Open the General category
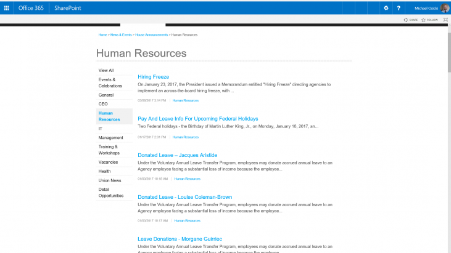 click(114, 95)
